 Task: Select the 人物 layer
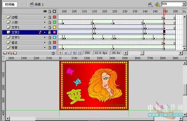click(x=29, y=22)
